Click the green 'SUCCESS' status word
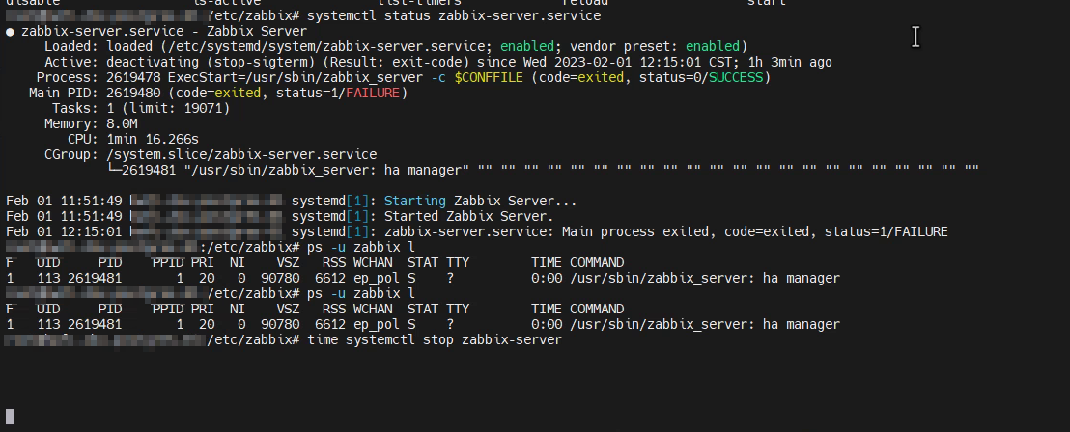The width and height of the screenshot is (1070, 432). 736,78
